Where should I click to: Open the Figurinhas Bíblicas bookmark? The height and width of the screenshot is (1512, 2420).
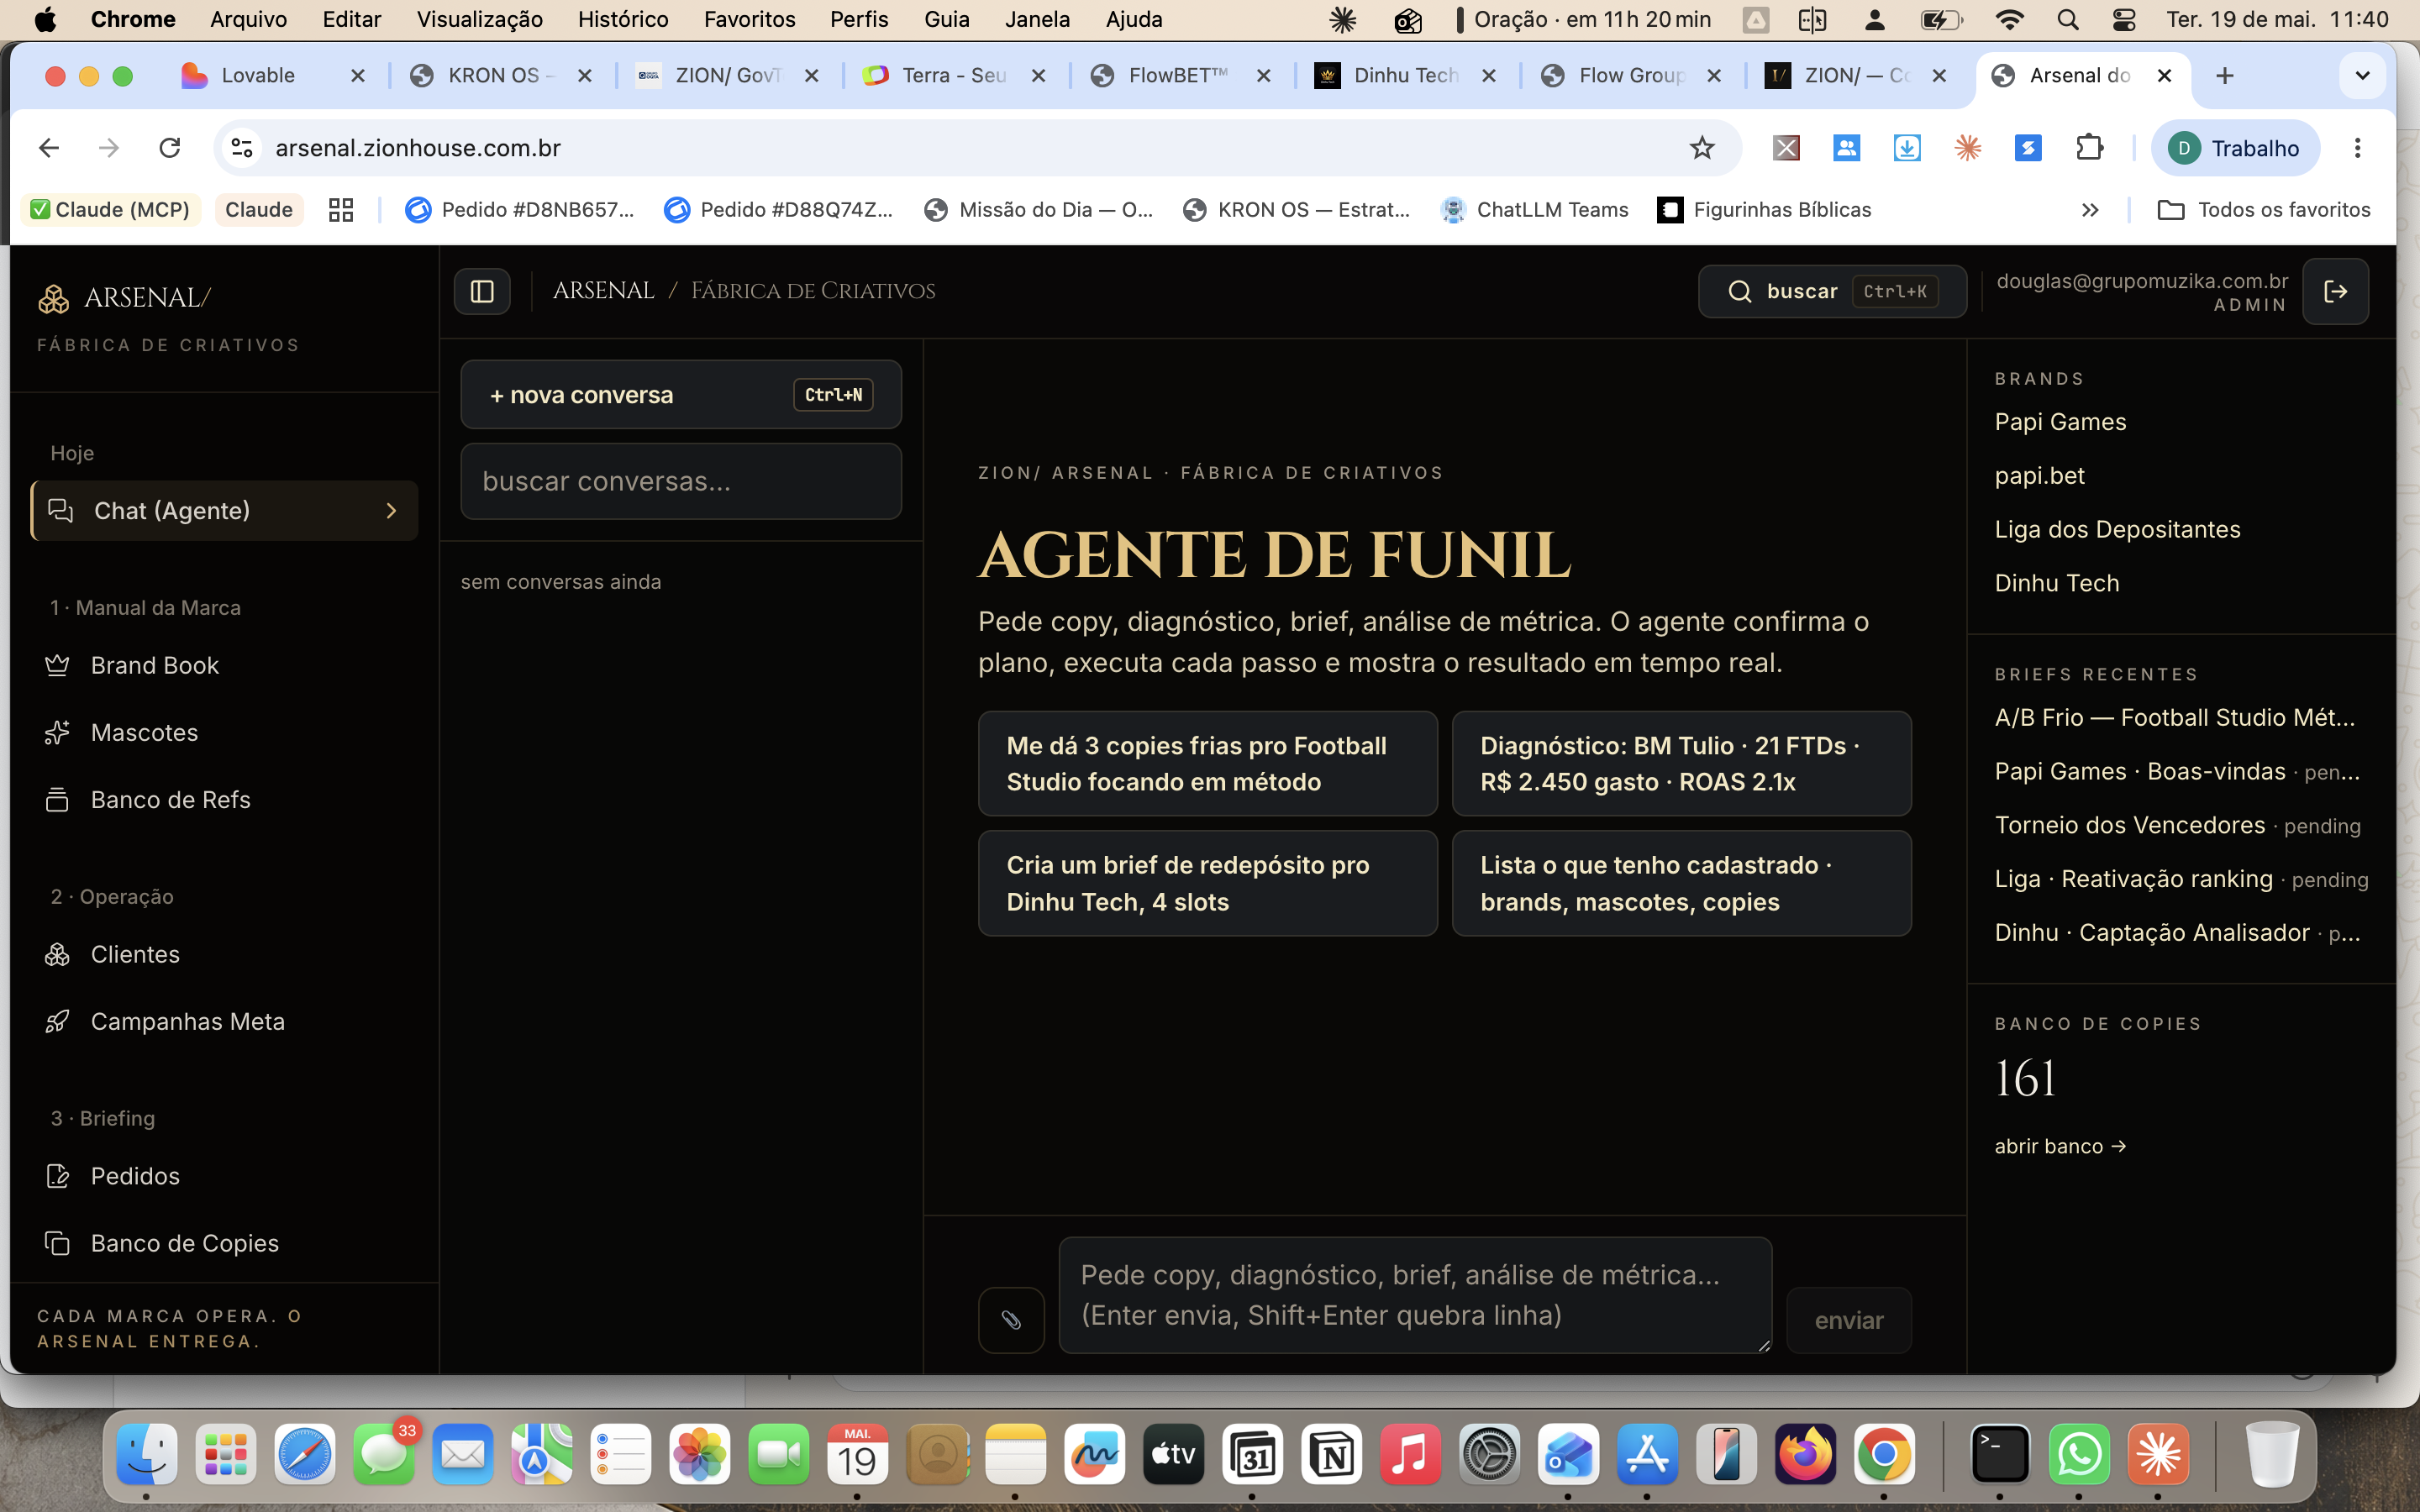click(x=1764, y=210)
